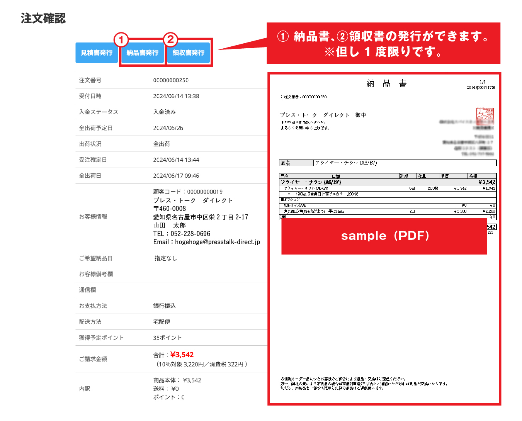The image size is (522, 421).
Task: Click 商品本体 ¥3,542 breakdown line
Action: (177, 380)
